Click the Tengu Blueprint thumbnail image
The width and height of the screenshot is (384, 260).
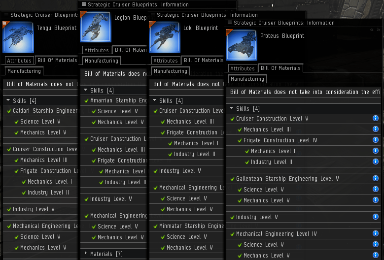click(18, 37)
